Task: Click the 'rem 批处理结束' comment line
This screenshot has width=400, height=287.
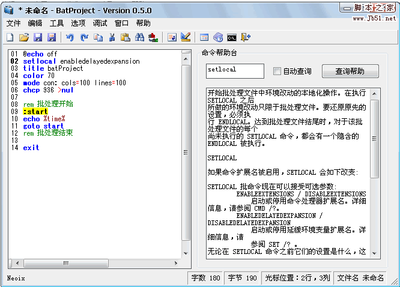Action: [x=48, y=133]
